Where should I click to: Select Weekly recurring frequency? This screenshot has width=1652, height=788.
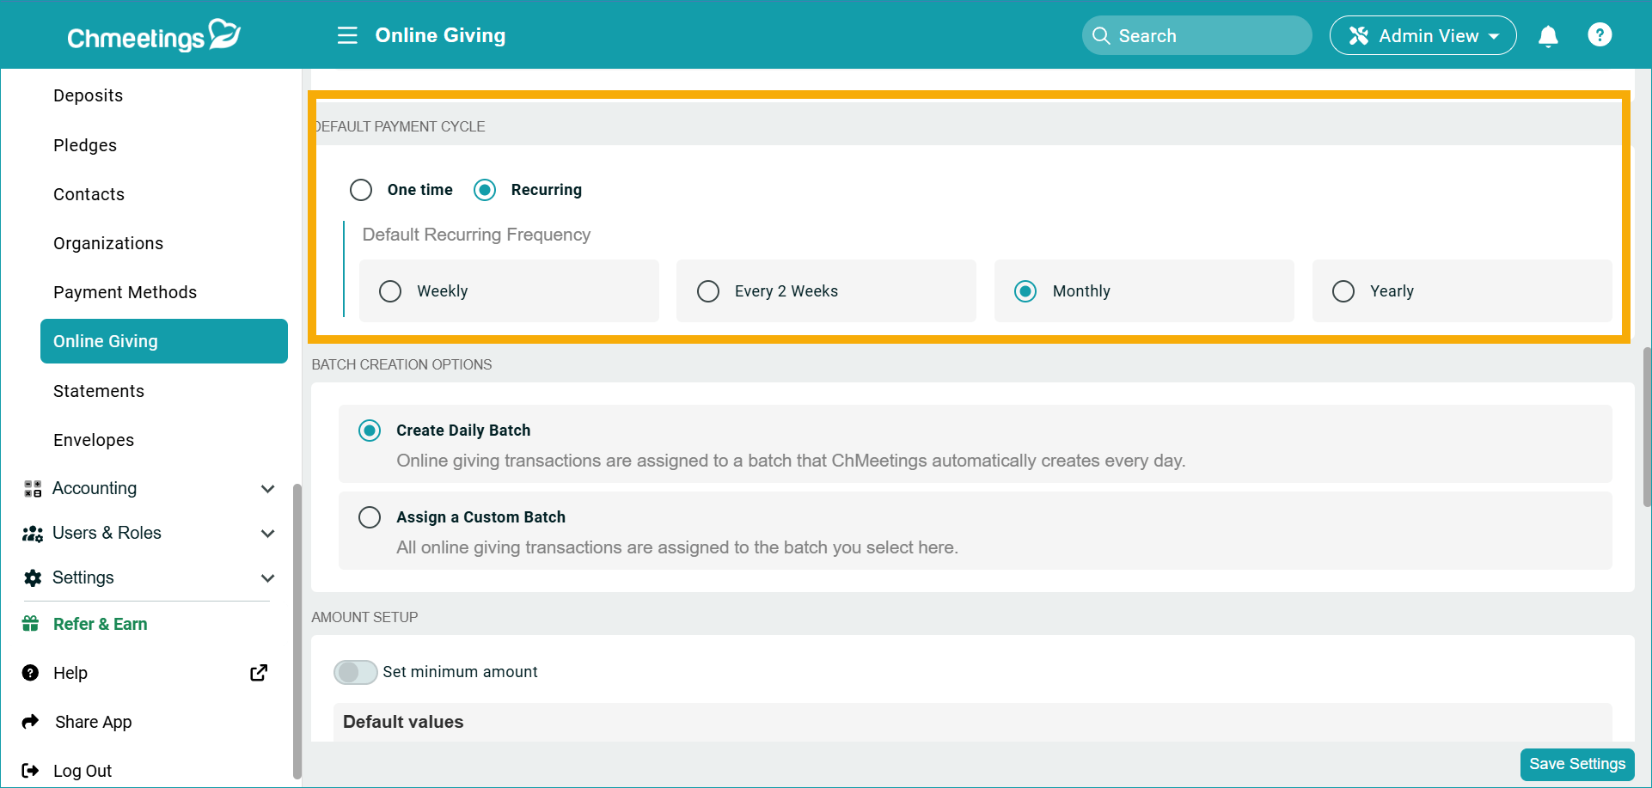tap(390, 290)
